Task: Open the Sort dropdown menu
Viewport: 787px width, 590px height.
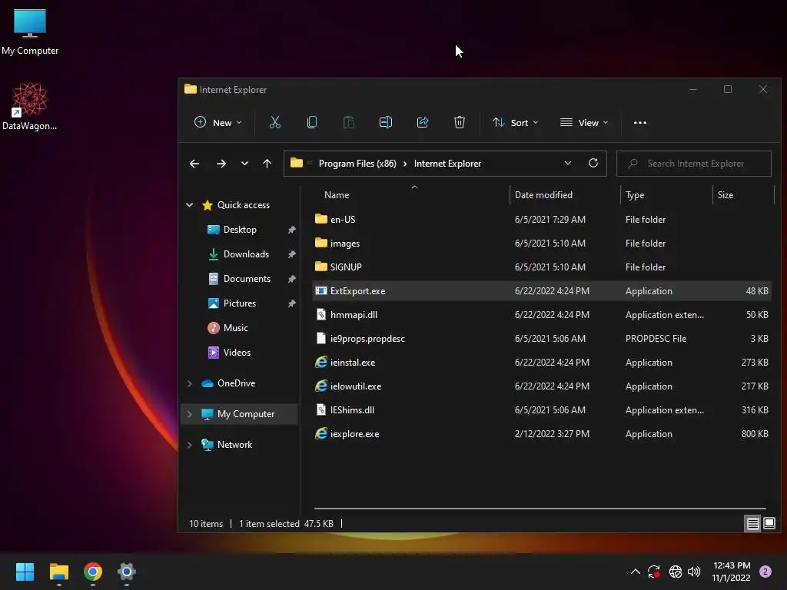Action: coord(516,122)
